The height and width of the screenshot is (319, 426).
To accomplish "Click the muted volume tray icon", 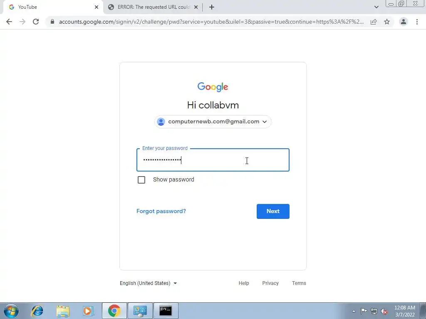I will [384, 311].
